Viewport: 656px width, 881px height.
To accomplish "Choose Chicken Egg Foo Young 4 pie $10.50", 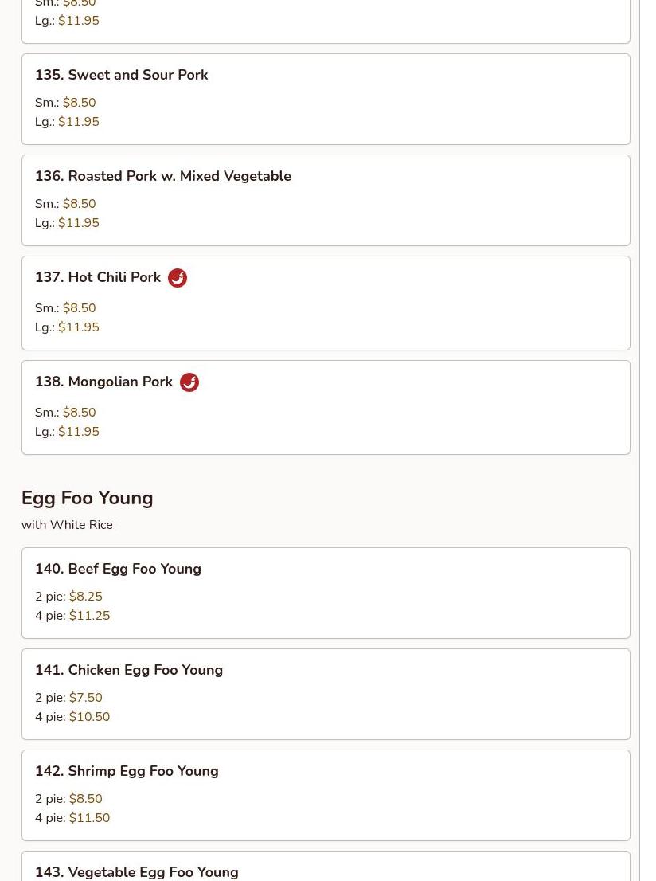I will pyautogui.click(x=89, y=716).
